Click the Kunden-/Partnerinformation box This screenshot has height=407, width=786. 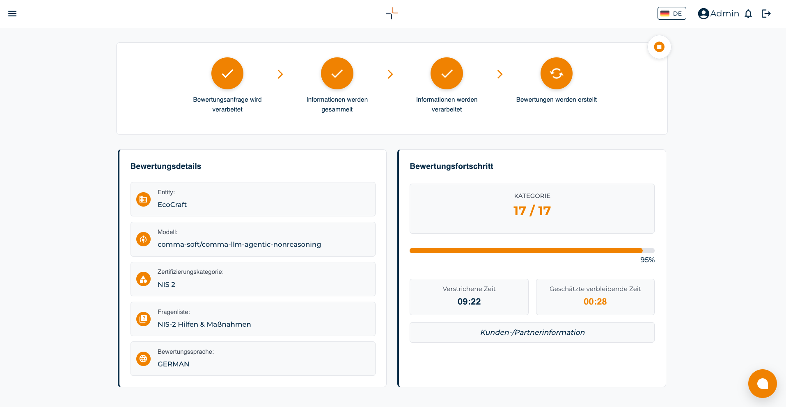click(532, 332)
